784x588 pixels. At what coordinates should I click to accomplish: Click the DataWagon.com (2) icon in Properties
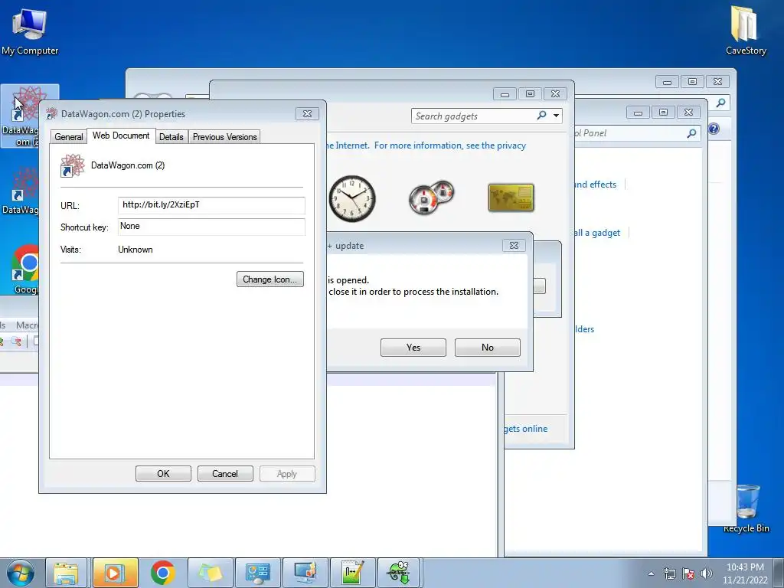click(73, 166)
